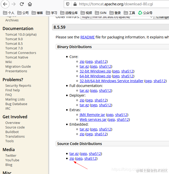The image size is (169, 174).
Task: Download the 32-bit Windows zip
Action: (x=95, y=71)
